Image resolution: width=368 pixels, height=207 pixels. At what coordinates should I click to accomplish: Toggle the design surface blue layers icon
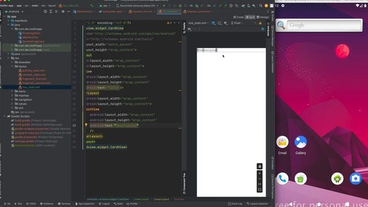(213, 23)
